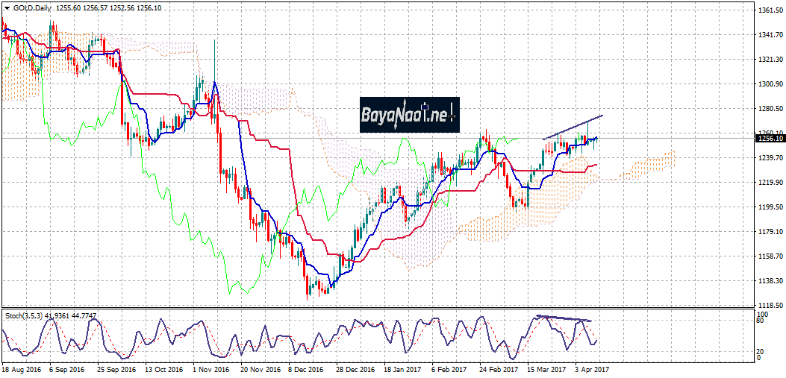Click the 1300.90 price axis label
This screenshot has height=378, width=786.
[769, 84]
